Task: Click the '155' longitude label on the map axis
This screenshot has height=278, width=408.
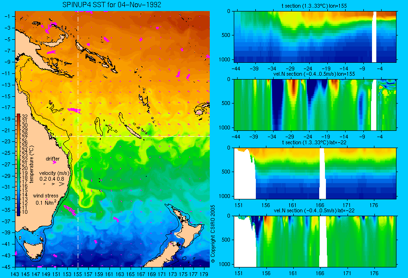Action: pyautogui.click(x=78, y=274)
